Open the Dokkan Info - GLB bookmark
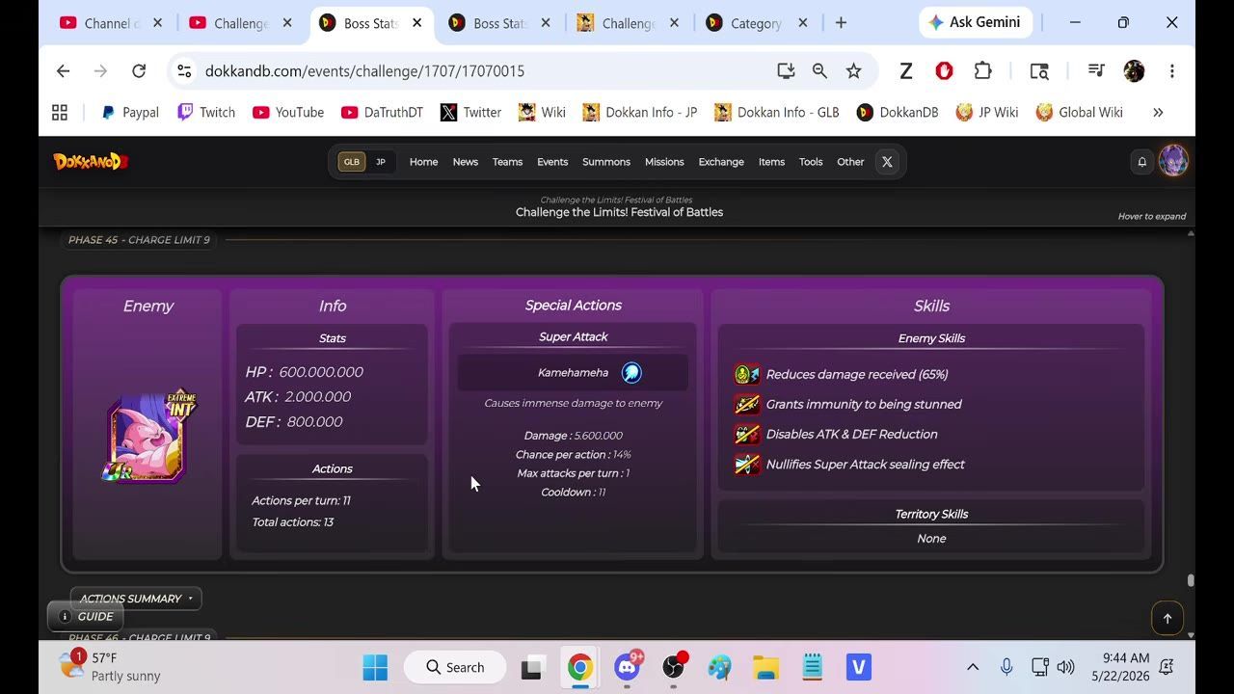Viewport: 1234px width, 694px height. 776,113
